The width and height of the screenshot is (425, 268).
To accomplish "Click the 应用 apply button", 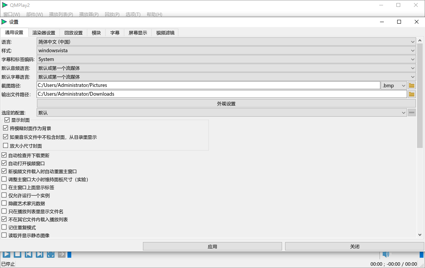I will pyautogui.click(x=212, y=246).
